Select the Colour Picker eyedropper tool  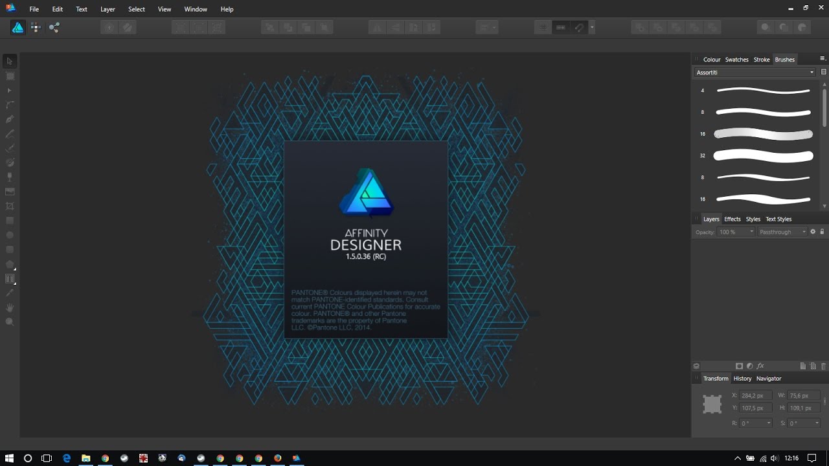pyautogui.click(x=10, y=293)
